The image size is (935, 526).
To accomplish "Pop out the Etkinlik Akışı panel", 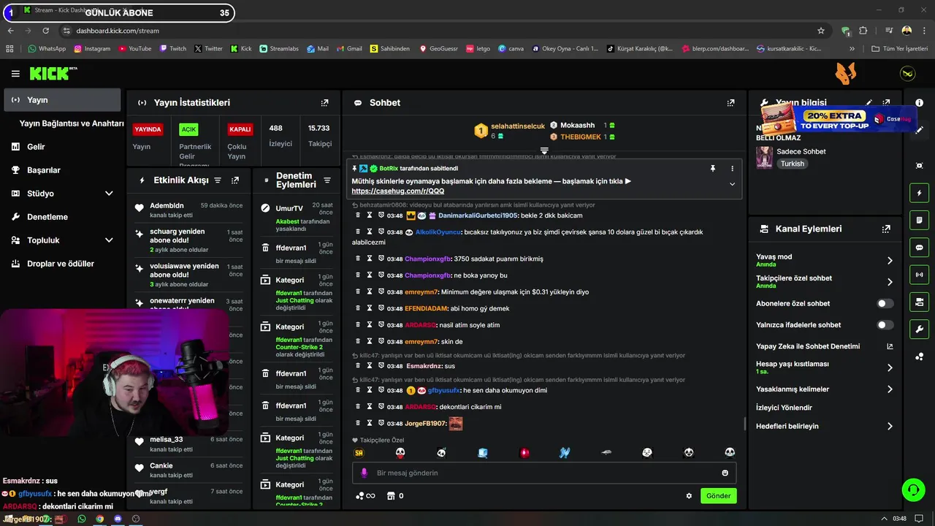I will click(x=235, y=180).
